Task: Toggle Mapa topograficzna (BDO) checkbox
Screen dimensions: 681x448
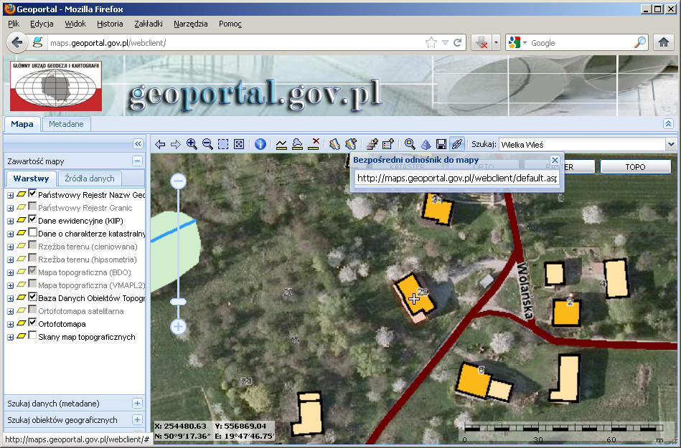Action: [x=32, y=271]
